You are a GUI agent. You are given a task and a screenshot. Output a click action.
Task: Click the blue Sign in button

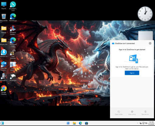point(132,73)
